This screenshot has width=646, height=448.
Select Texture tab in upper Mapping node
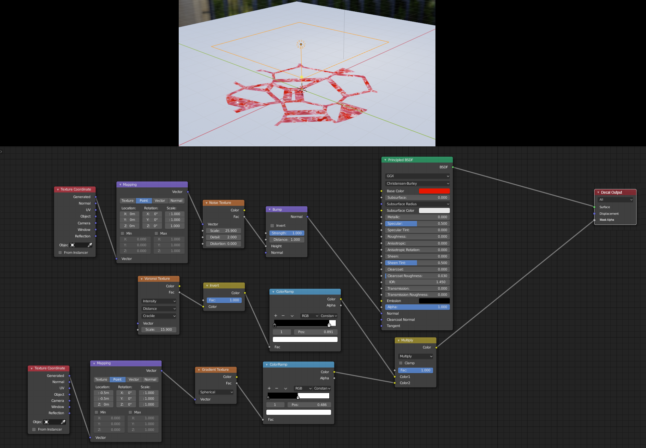point(127,201)
